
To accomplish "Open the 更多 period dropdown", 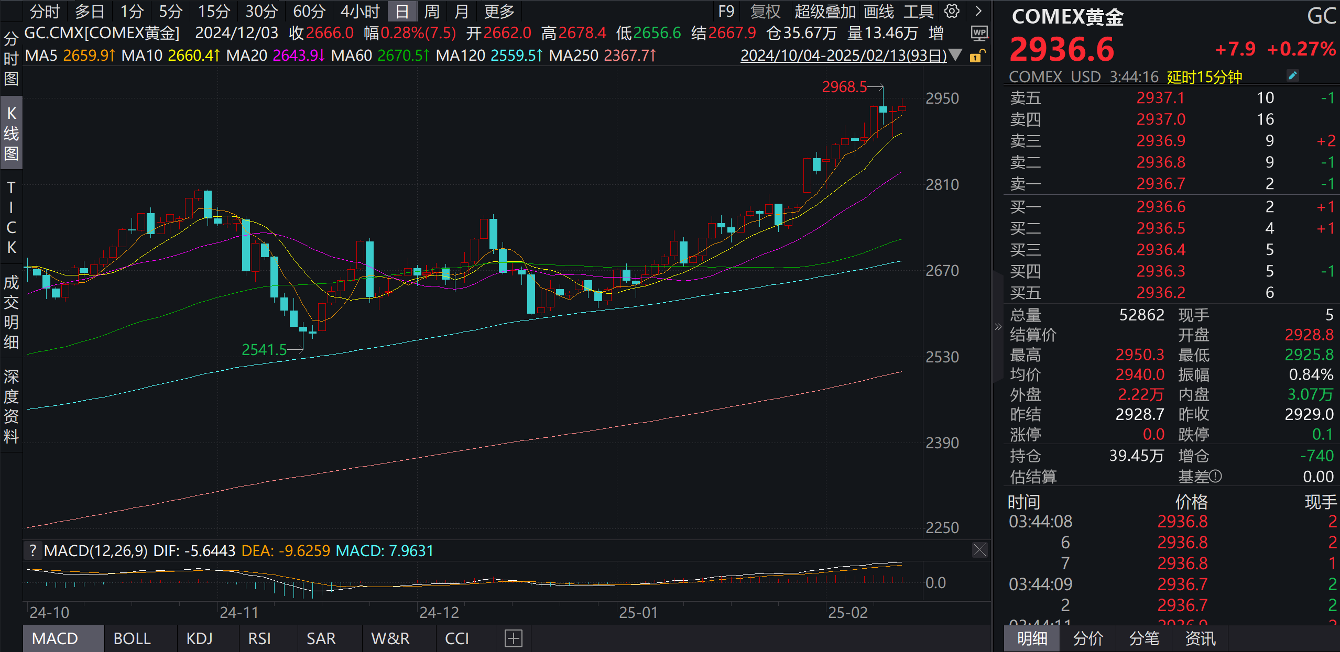I will click(499, 11).
